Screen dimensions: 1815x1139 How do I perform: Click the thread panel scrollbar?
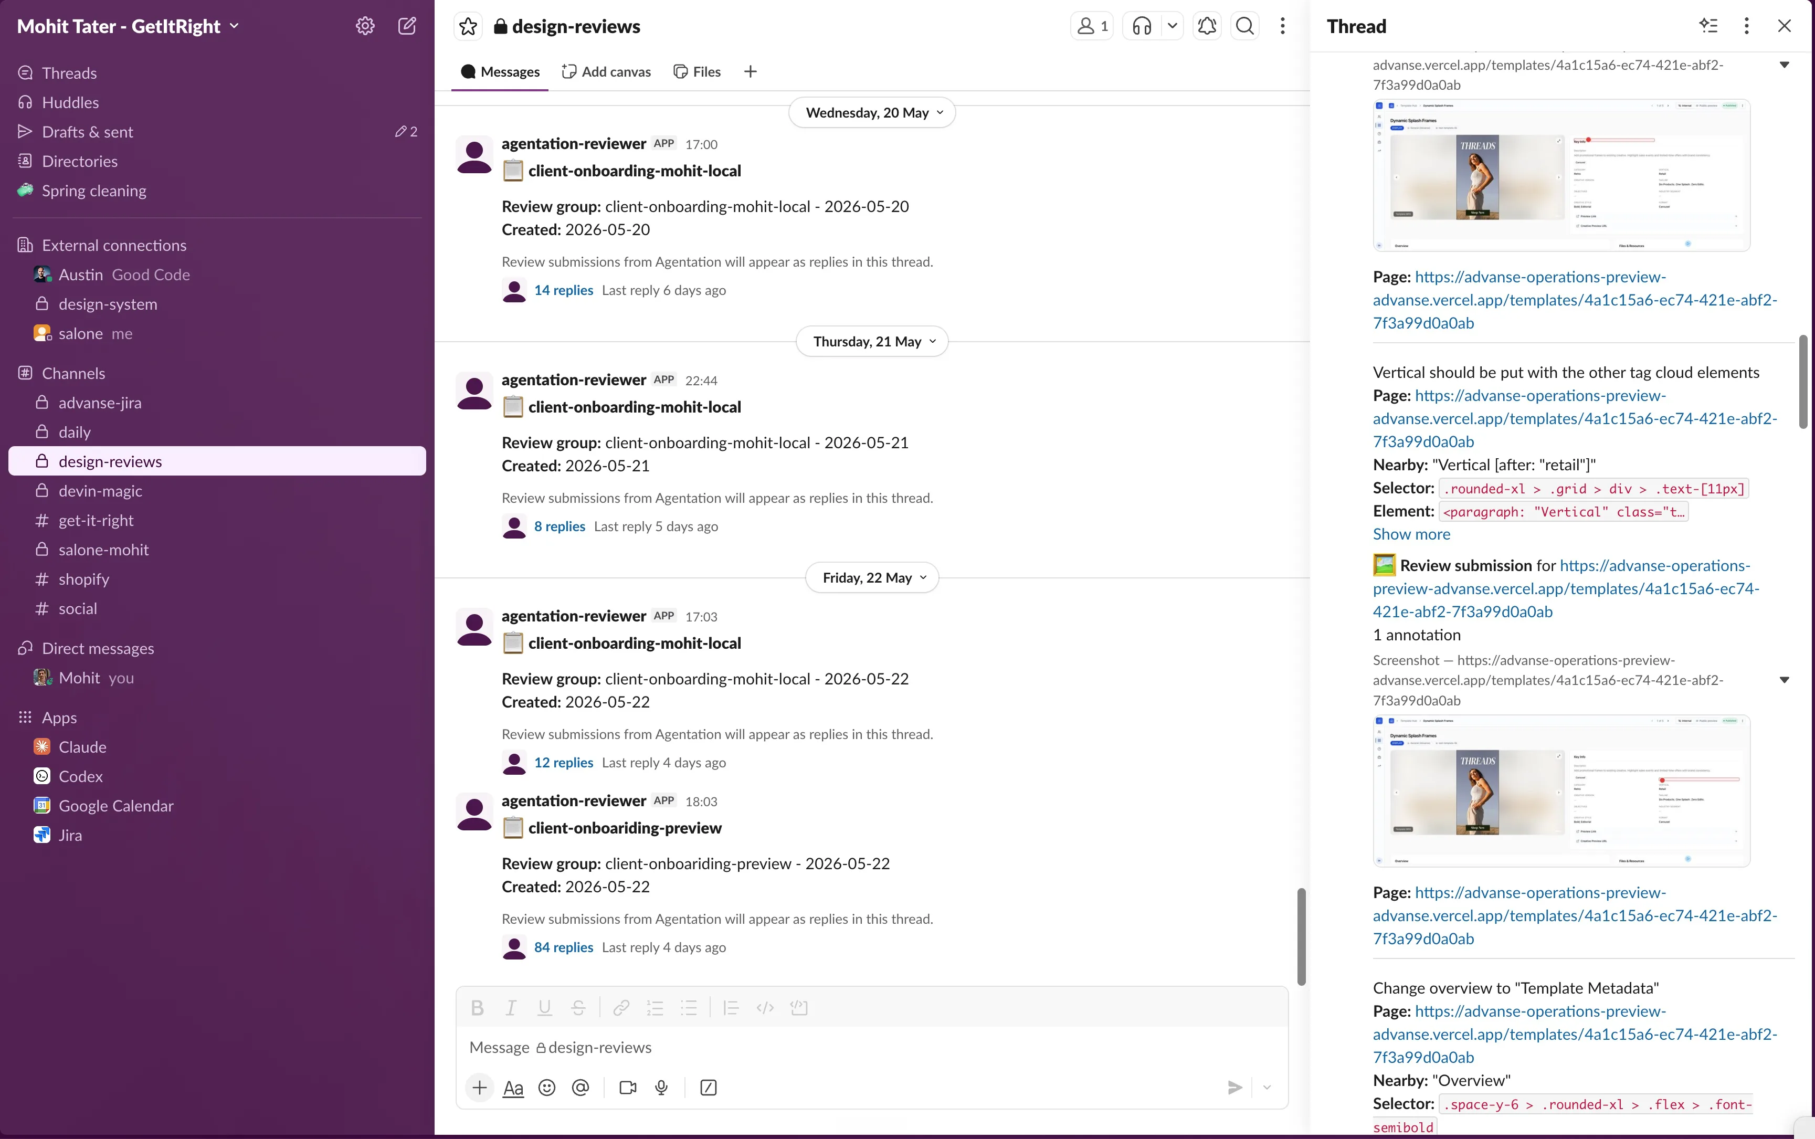[x=1803, y=382]
